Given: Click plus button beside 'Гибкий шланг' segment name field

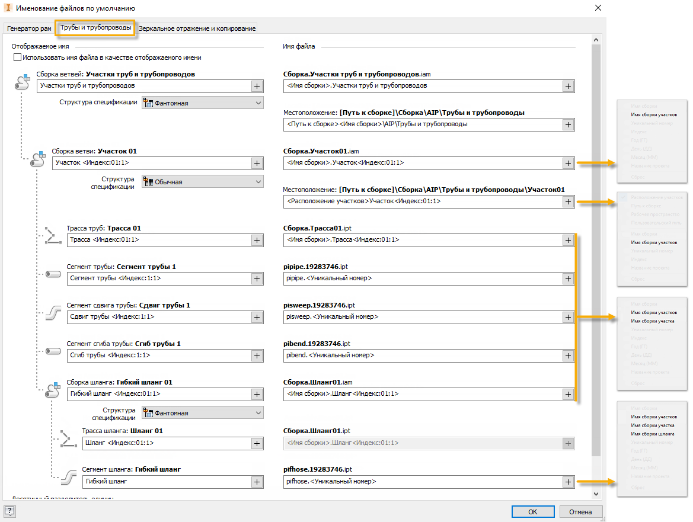Looking at the screenshot, I should 257,482.
